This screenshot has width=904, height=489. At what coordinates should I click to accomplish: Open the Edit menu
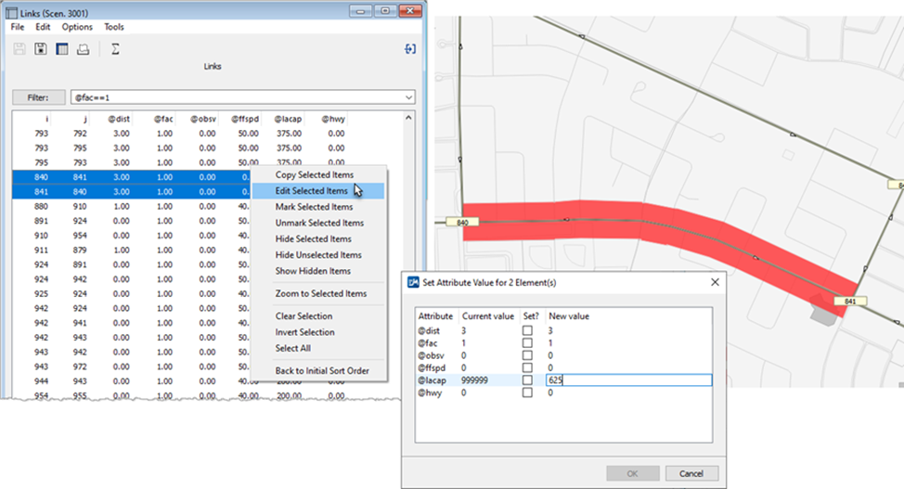pos(43,27)
